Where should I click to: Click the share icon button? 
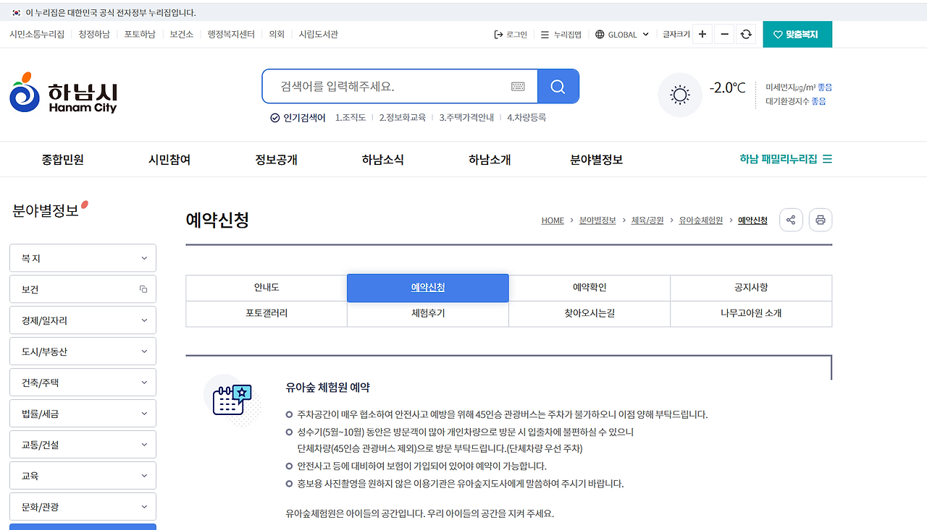coord(791,220)
